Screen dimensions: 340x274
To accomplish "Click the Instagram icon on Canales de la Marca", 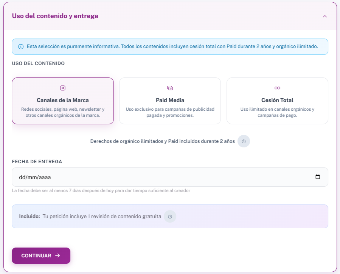I will coord(62,87).
